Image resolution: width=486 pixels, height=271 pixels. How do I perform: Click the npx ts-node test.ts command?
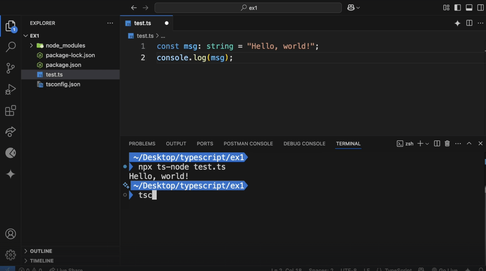pyautogui.click(x=182, y=167)
